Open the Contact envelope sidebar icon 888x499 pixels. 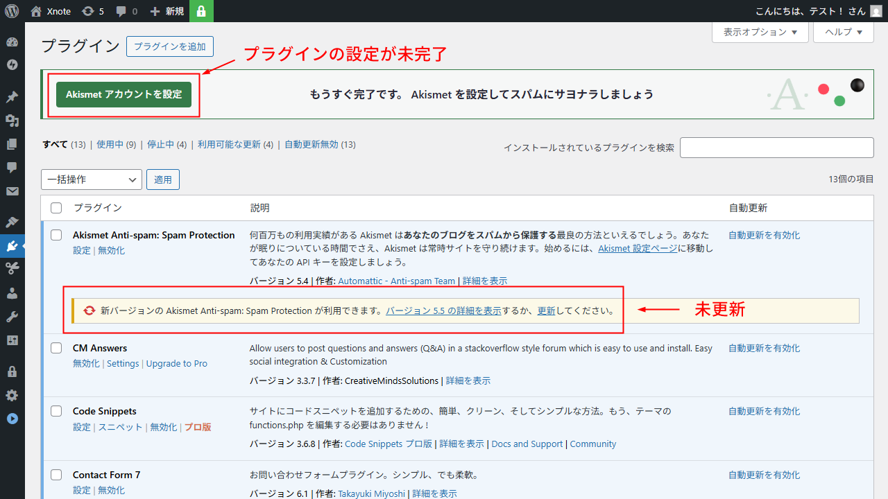12,191
